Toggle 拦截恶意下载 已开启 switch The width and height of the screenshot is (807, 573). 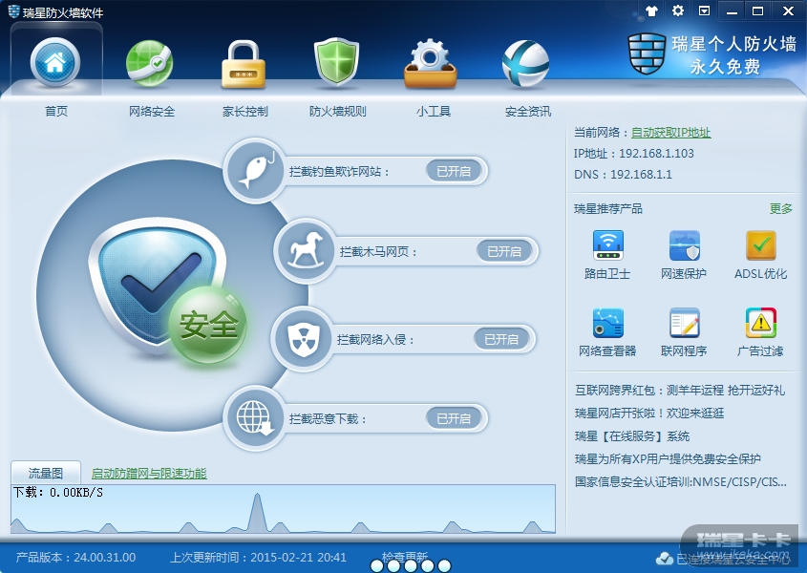(x=454, y=418)
